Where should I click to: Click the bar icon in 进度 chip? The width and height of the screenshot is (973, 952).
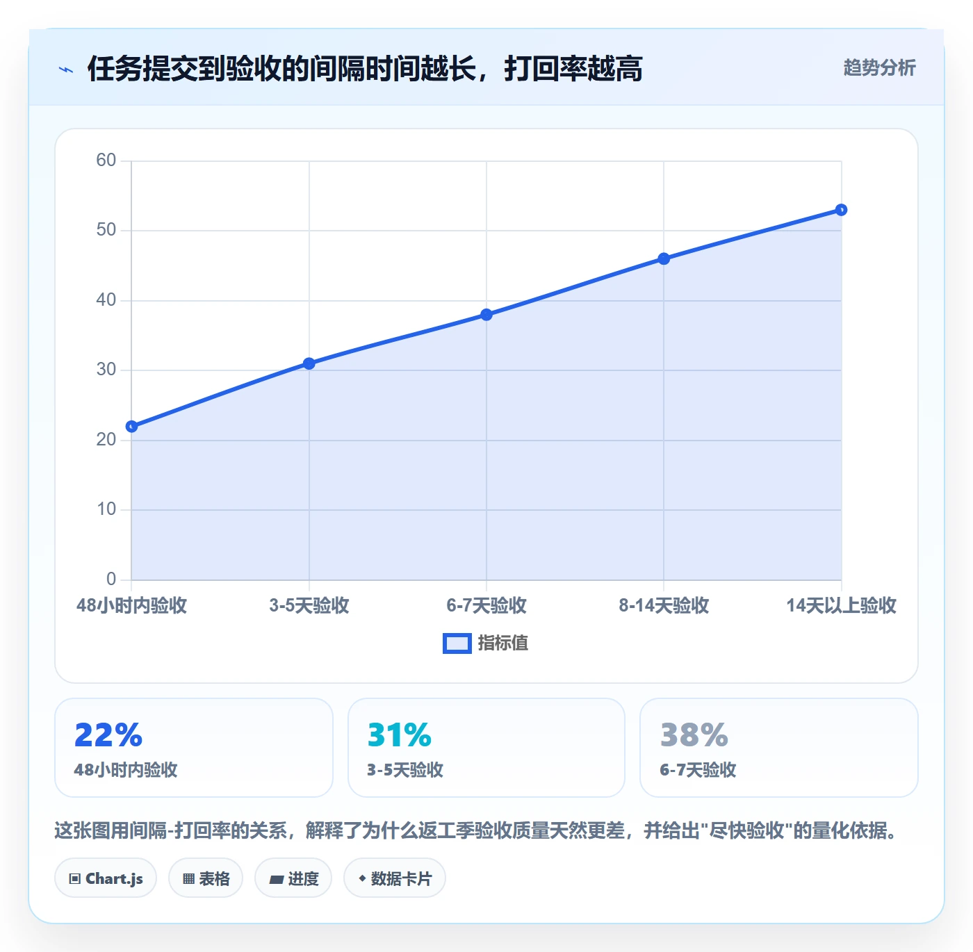(x=276, y=880)
